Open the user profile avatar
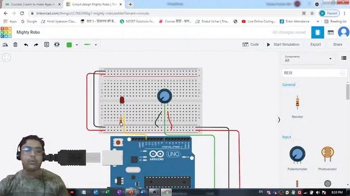 click(343, 33)
